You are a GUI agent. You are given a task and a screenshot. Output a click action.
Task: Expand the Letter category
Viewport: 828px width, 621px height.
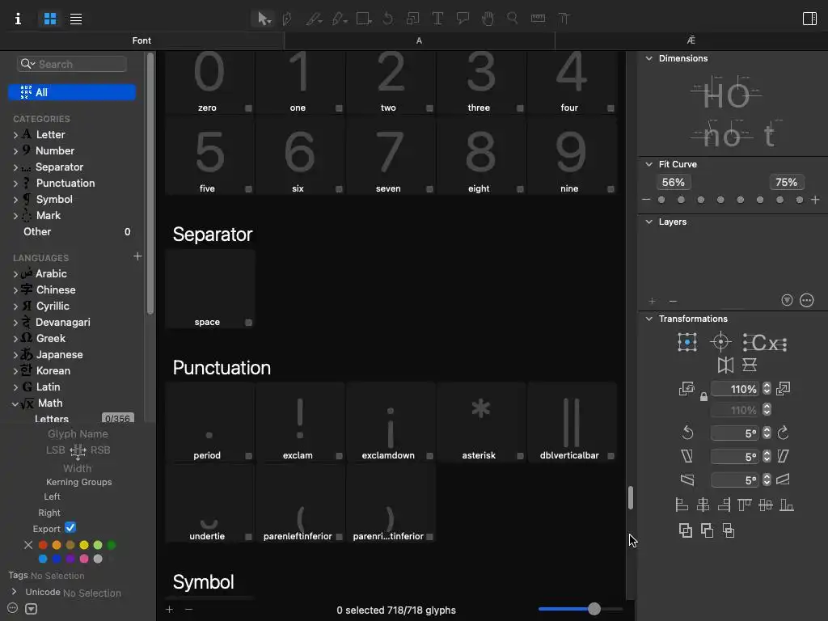point(15,135)
